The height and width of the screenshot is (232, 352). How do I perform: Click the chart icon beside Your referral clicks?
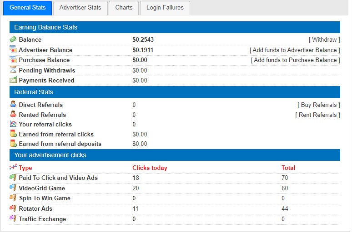(13, 124)
